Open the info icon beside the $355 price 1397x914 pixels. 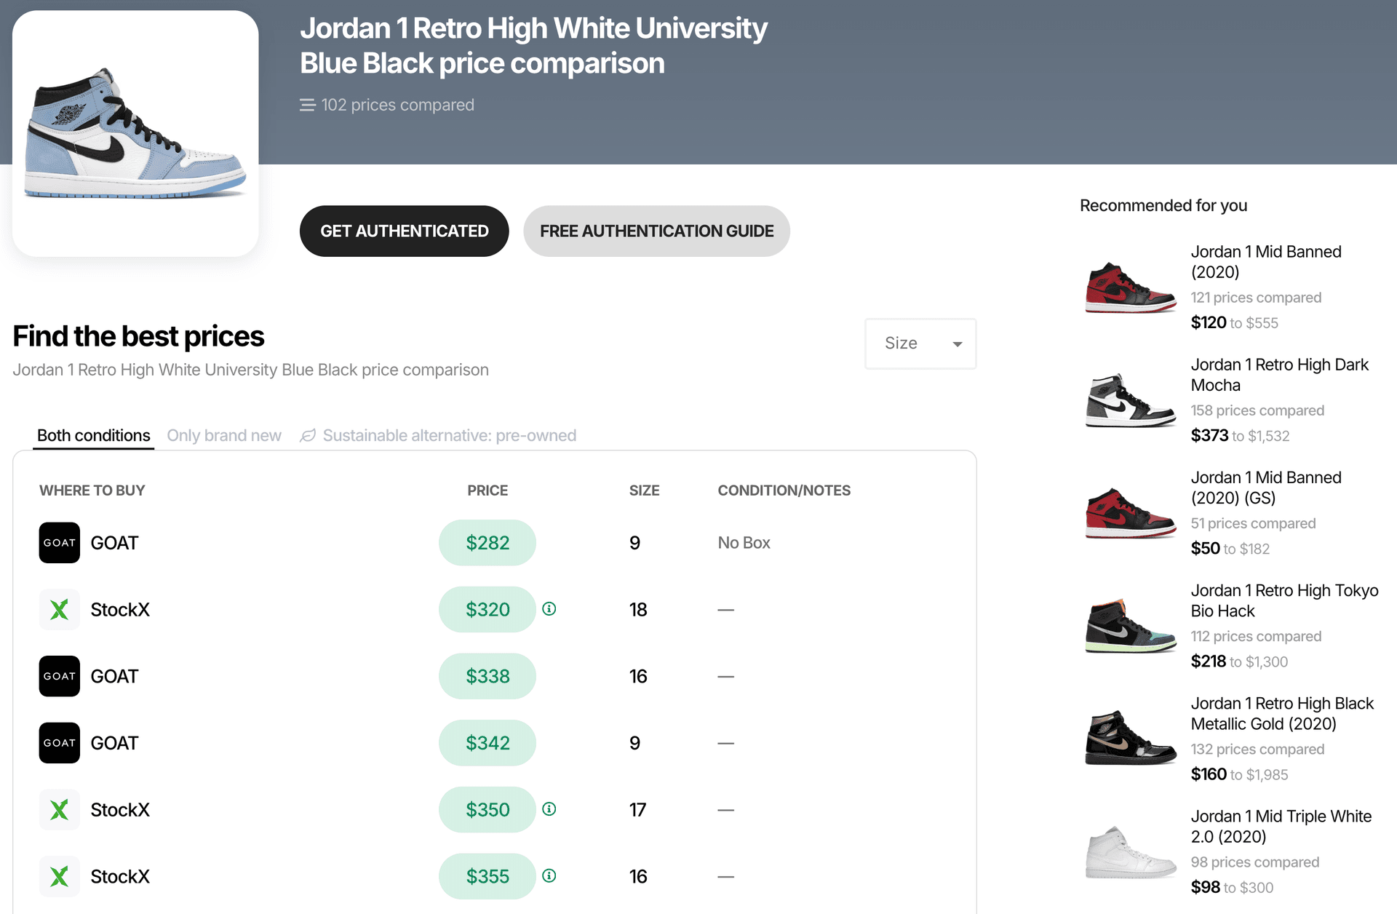tap(549, 876)
